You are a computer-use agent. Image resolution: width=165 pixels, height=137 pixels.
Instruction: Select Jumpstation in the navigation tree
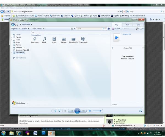[20, 53]
